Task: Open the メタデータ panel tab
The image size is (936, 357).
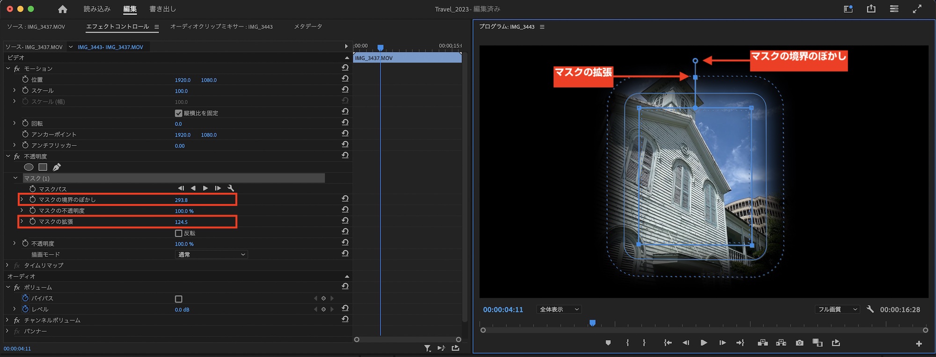Action: click(308, 27)
